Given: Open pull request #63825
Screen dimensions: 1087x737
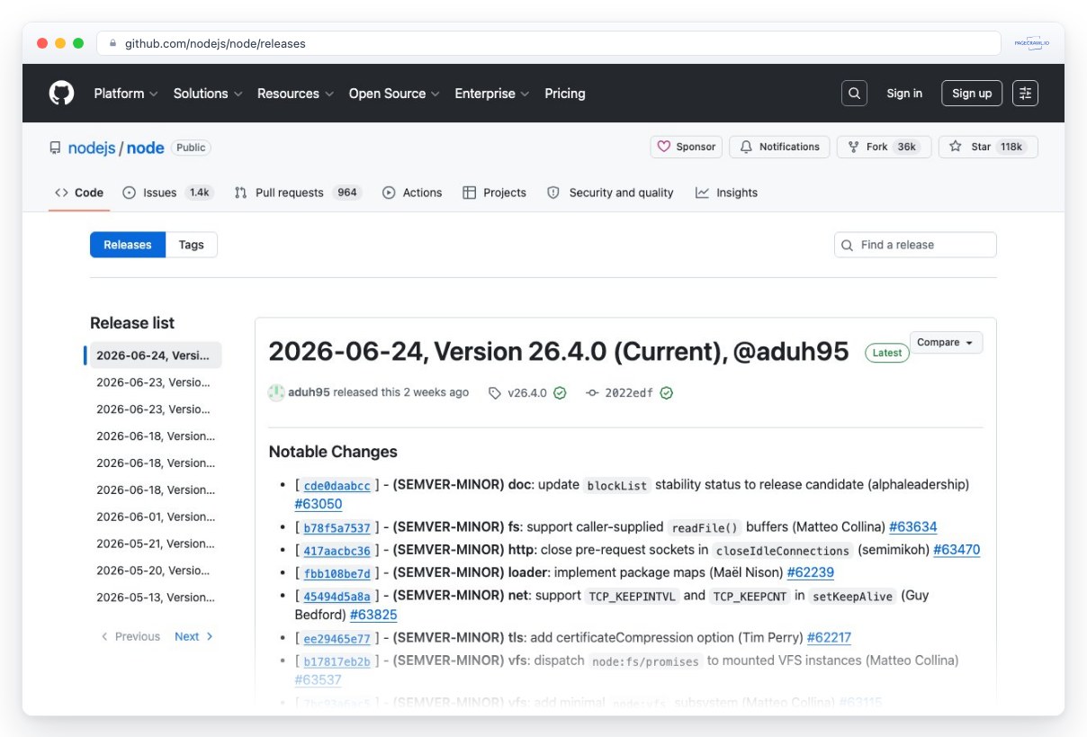Looking at the screenshot, I should [373, 615].
